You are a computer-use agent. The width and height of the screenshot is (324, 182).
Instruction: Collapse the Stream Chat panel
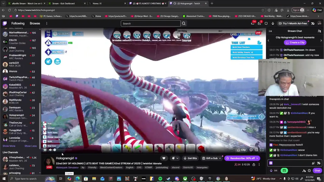point(270,31)
